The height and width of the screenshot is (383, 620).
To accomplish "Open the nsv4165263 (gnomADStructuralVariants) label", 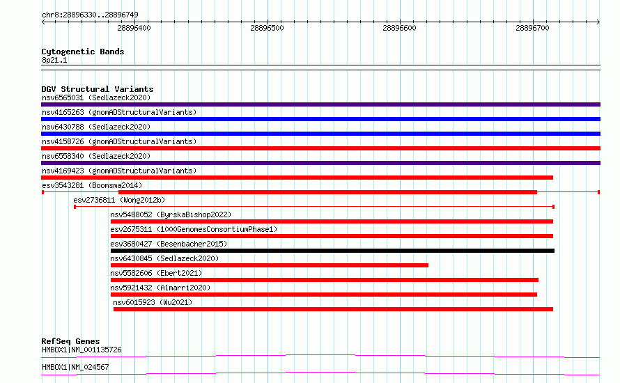I will coord(119,112).
